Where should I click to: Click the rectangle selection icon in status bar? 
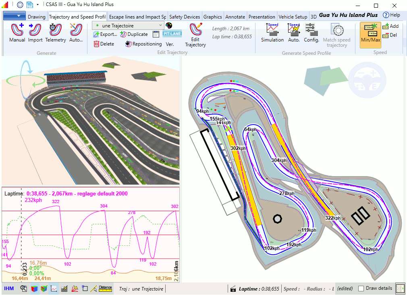(x=85, y=289)
